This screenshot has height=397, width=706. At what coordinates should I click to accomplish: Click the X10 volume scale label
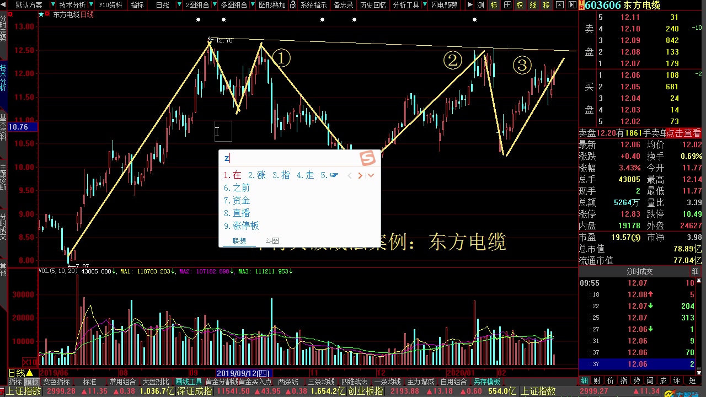[31, 362]
